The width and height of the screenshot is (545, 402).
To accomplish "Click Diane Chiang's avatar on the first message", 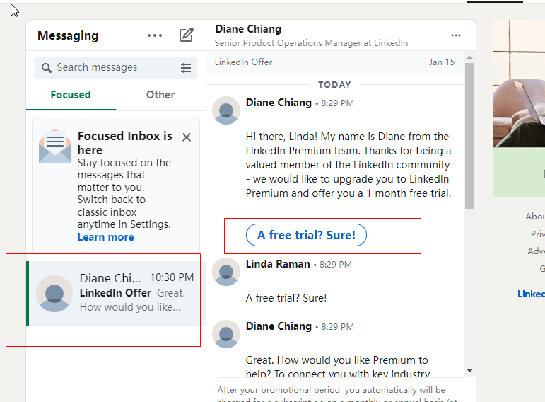I will coord(226,110).
